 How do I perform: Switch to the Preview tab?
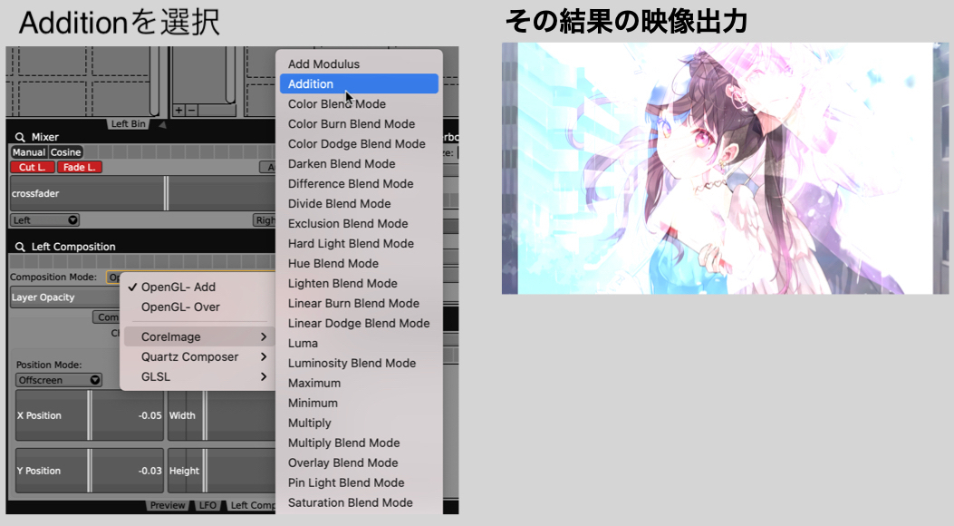(168, 505)
